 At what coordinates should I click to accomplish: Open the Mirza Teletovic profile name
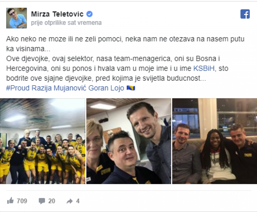point(57,14)
